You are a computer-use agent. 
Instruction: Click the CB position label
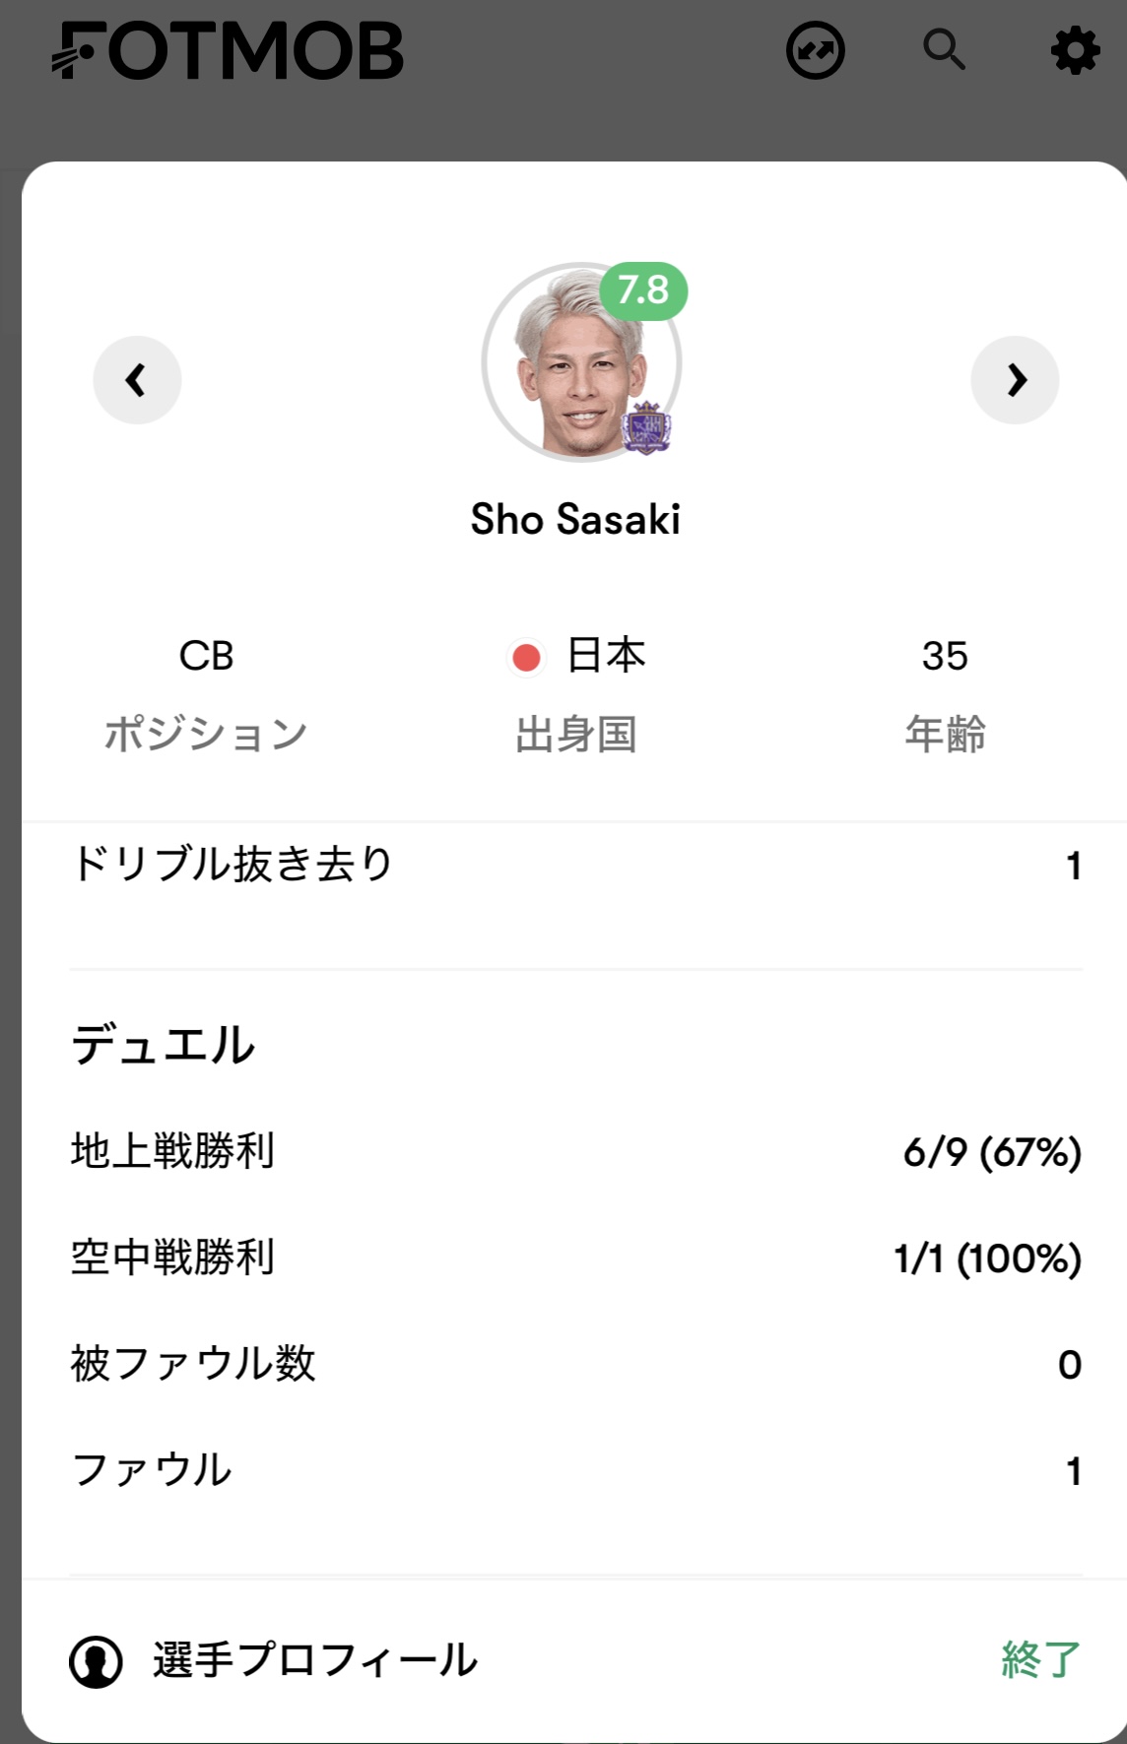pyautogui.click(x=206, y=656)
